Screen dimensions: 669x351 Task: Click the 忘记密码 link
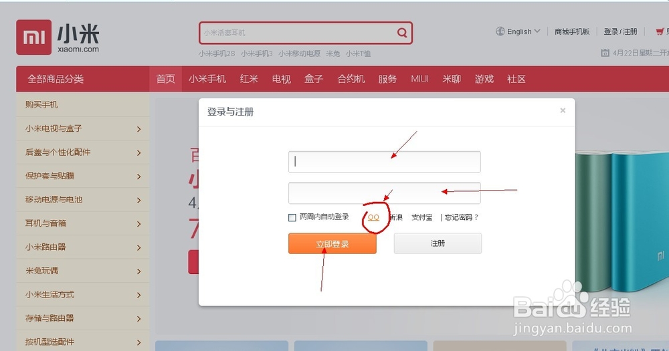pos(462,217)
